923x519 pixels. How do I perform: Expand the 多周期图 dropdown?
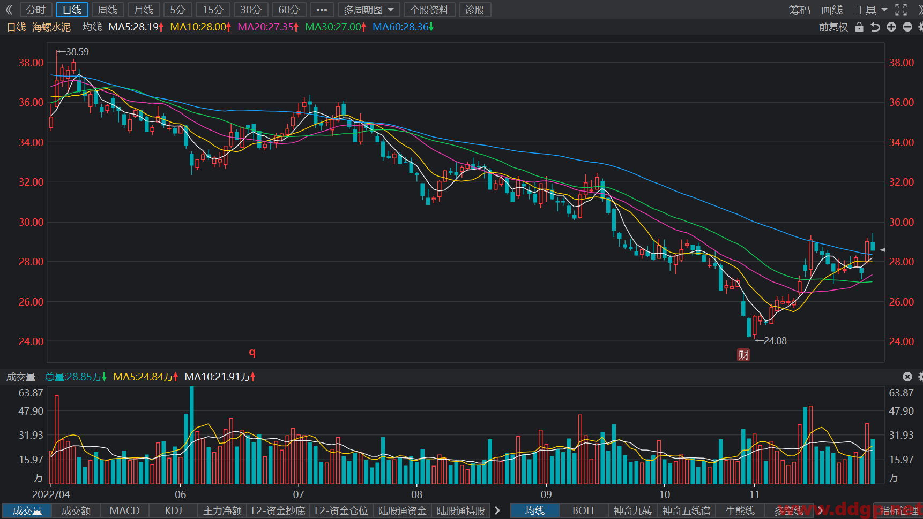point(369,10)
